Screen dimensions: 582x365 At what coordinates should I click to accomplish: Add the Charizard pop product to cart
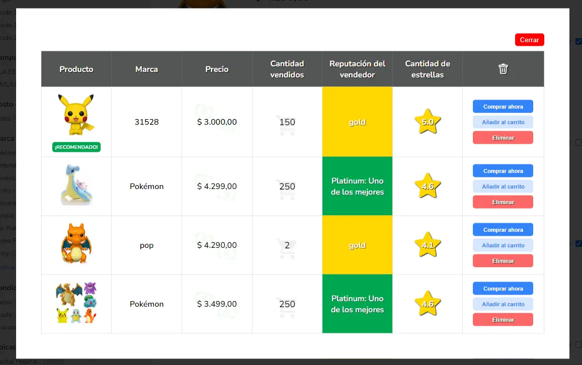click(503, 245)
